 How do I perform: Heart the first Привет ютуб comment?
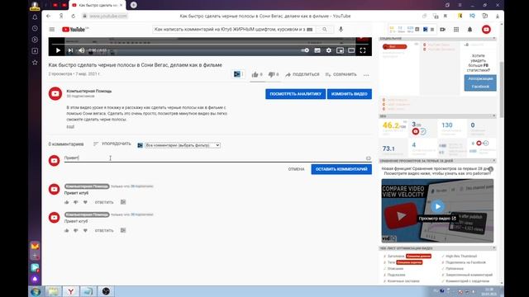[x=85, y=202]
